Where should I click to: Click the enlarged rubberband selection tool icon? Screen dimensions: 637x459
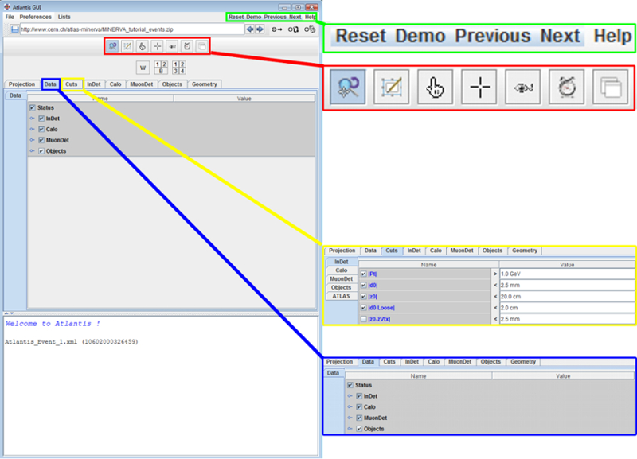(391, 88)
